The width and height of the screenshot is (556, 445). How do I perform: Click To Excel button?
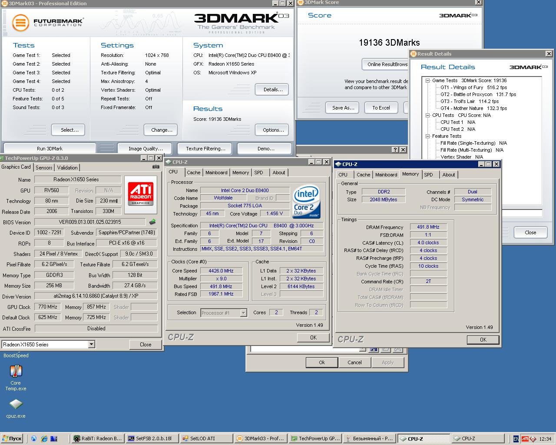[381, 108]
